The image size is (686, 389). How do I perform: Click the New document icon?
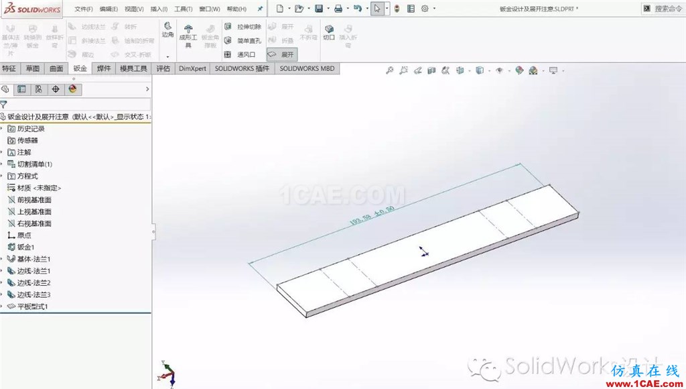click(280, 8)
